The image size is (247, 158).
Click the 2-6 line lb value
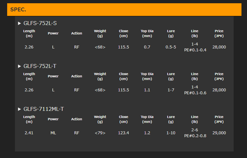pyautogui.click(x=195, y=130)
